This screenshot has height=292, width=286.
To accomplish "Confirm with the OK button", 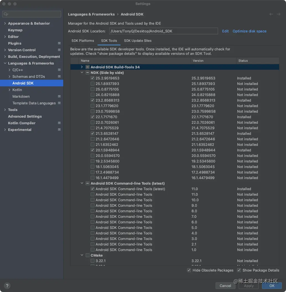I will pyautogui.click(x=272, y=285).
